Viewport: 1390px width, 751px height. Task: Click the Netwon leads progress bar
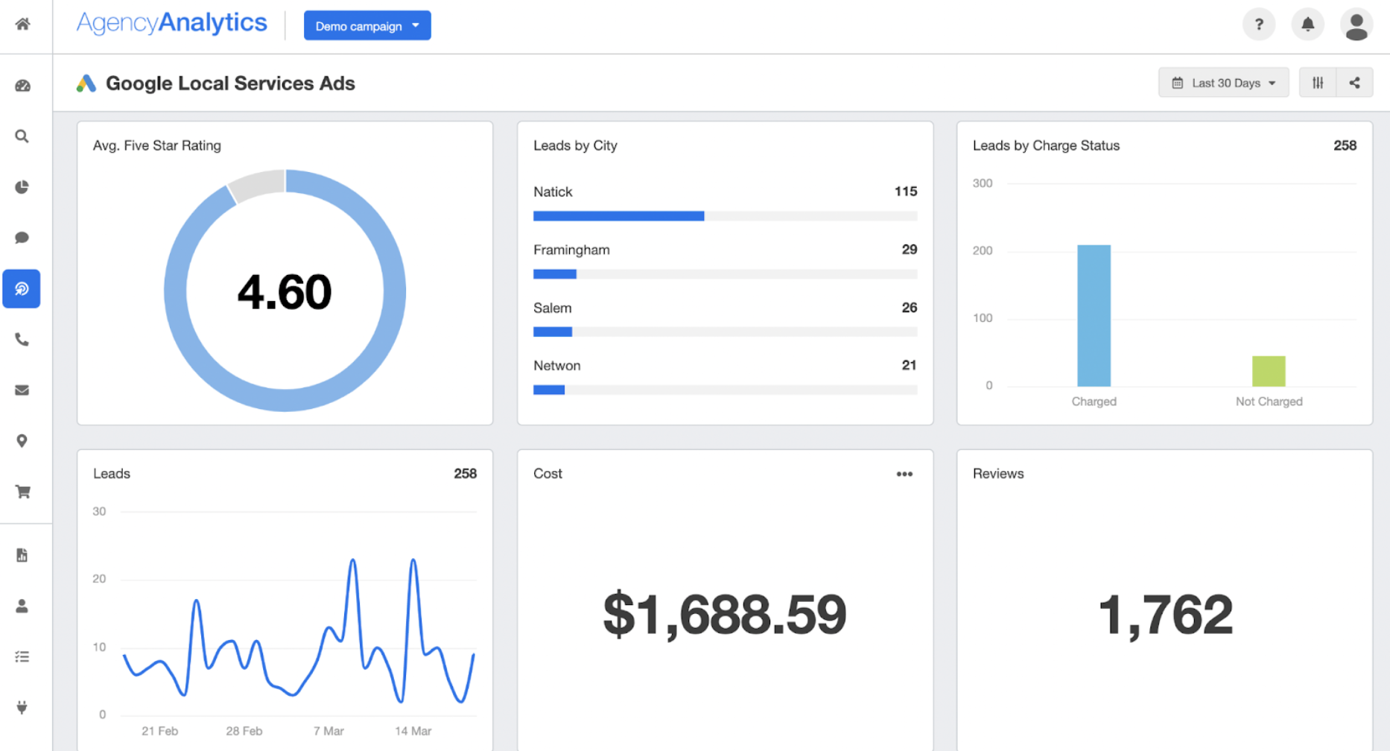pyautogui.click(x=725, y=390)
